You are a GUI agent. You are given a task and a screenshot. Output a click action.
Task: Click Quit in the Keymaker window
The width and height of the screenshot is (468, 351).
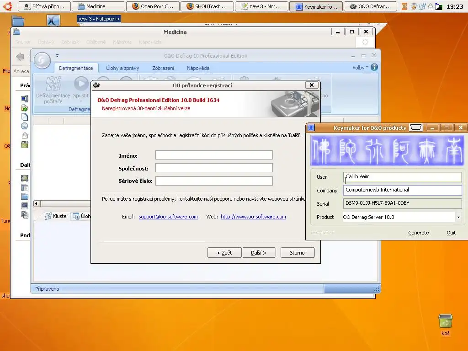tap(451, 233)
